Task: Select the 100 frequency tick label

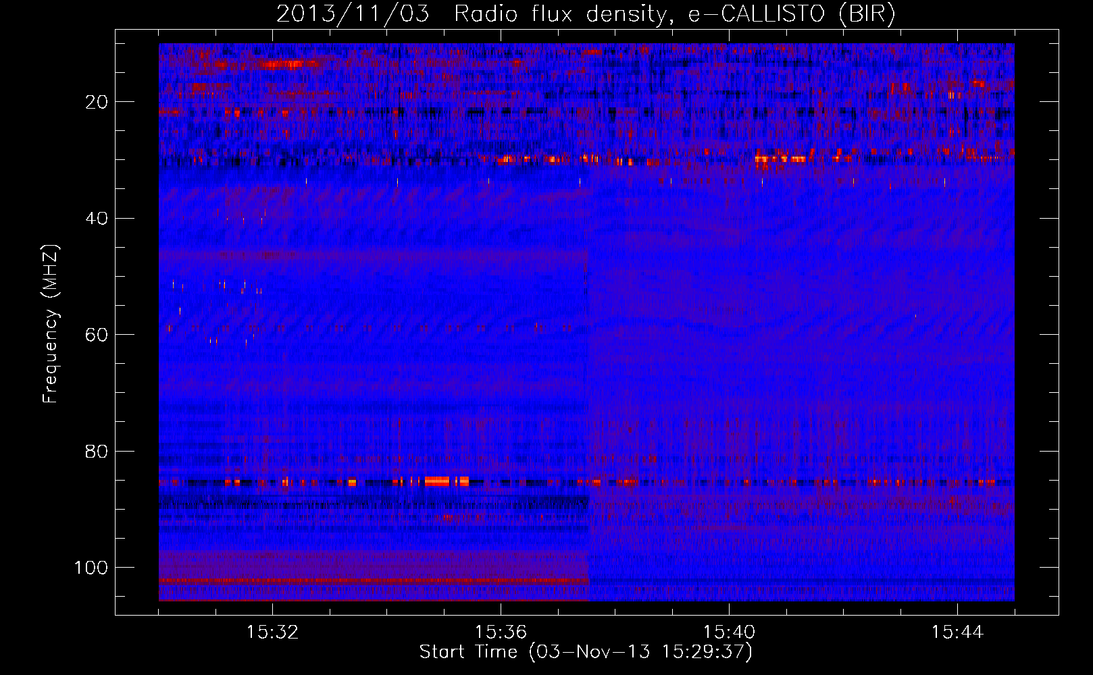Action: click(x=91, y=568)
